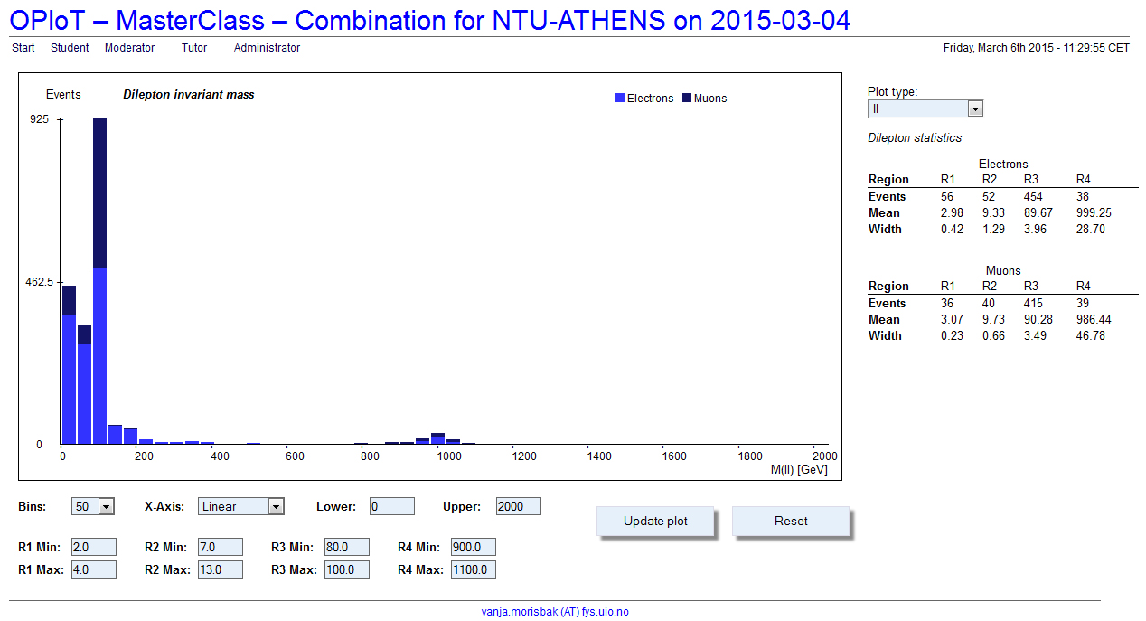Click Muons R4 width value 46.78
This screenshot has height=621, width=1146.
[x=1091, y=335]
